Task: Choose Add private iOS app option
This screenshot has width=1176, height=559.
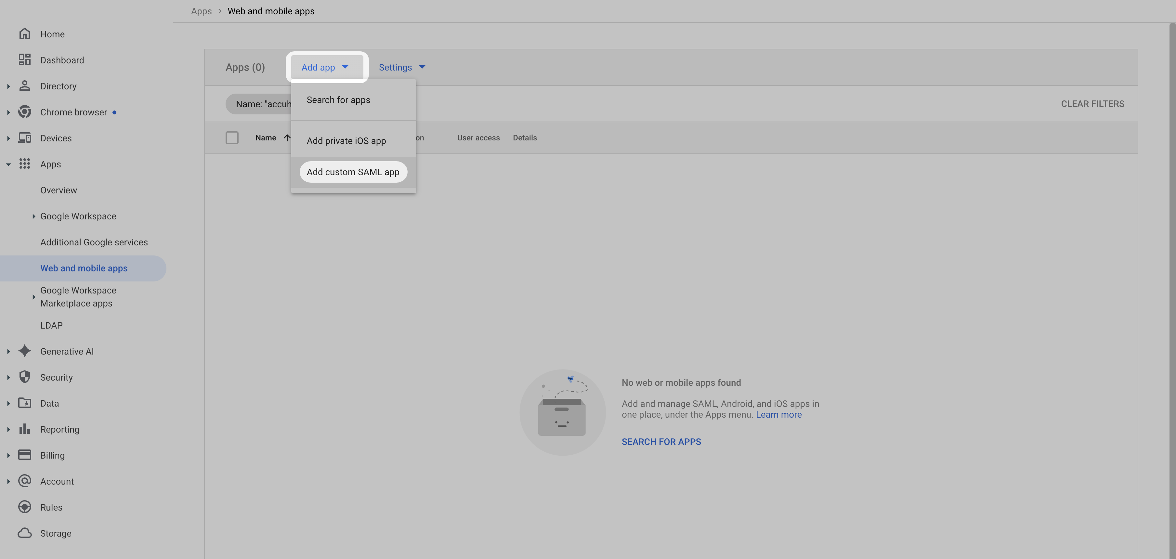Action: (353, 140)
